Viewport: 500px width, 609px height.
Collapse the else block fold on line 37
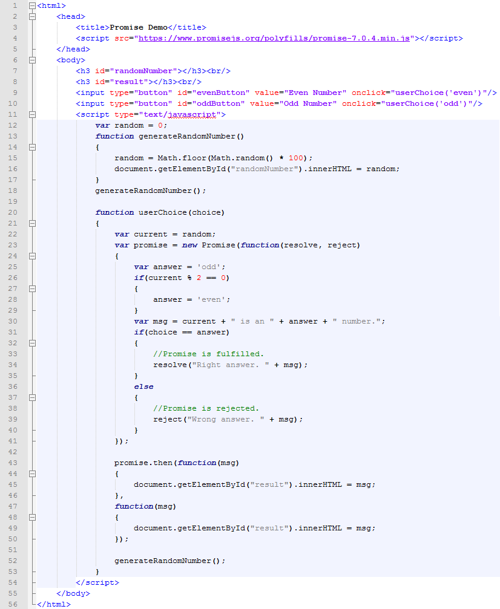tap(32, 397)
